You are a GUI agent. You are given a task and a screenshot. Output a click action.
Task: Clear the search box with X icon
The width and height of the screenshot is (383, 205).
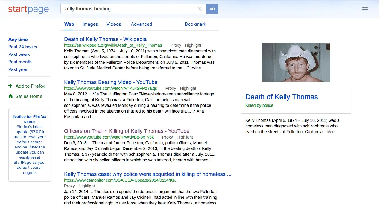(200, 9)
